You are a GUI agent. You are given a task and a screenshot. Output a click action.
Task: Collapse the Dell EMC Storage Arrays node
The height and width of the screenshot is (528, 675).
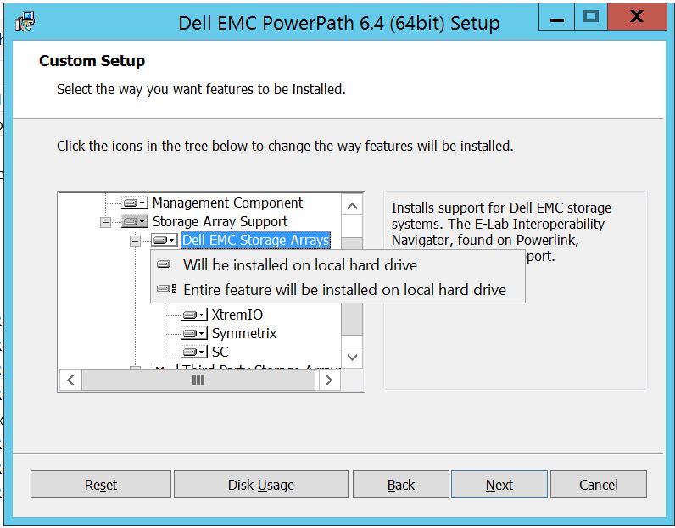coord(135,241)
